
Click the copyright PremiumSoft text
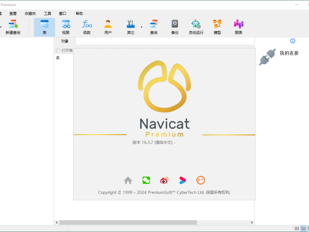[x=164, y=193]
